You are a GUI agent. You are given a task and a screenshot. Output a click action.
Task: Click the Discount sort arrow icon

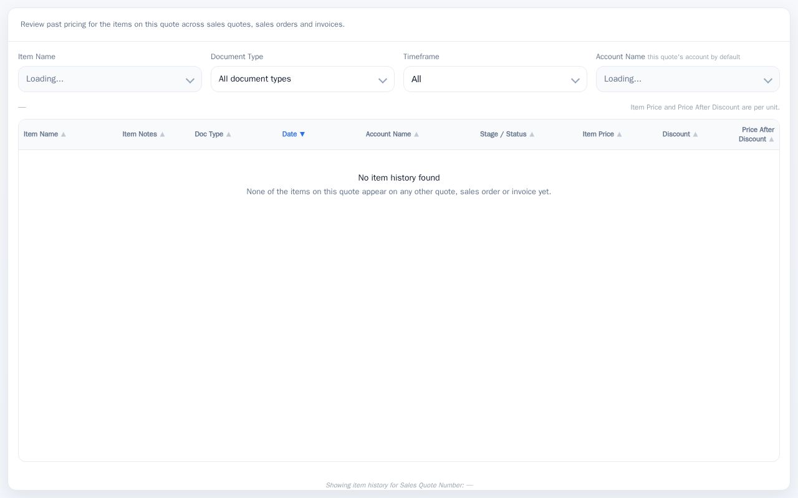[x=695, y=134]
